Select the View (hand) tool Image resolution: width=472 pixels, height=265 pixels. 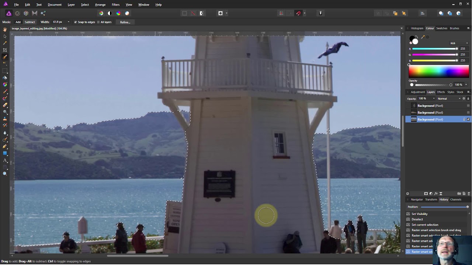pos(5,29)
